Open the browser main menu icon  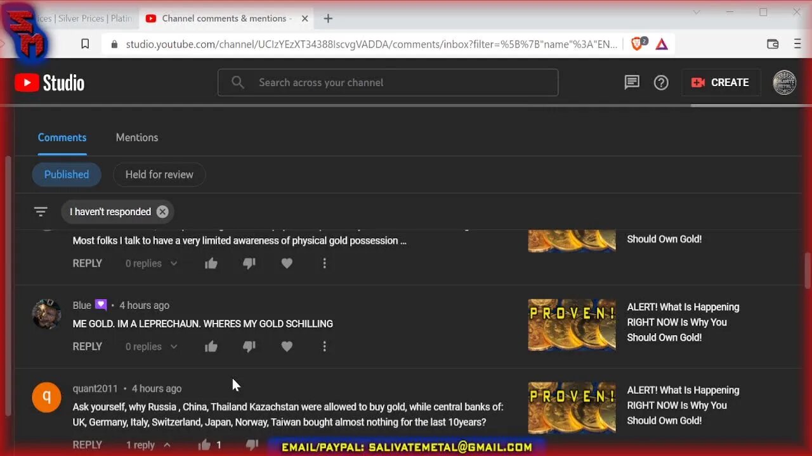pyautogui.click(x=797, y=44)
